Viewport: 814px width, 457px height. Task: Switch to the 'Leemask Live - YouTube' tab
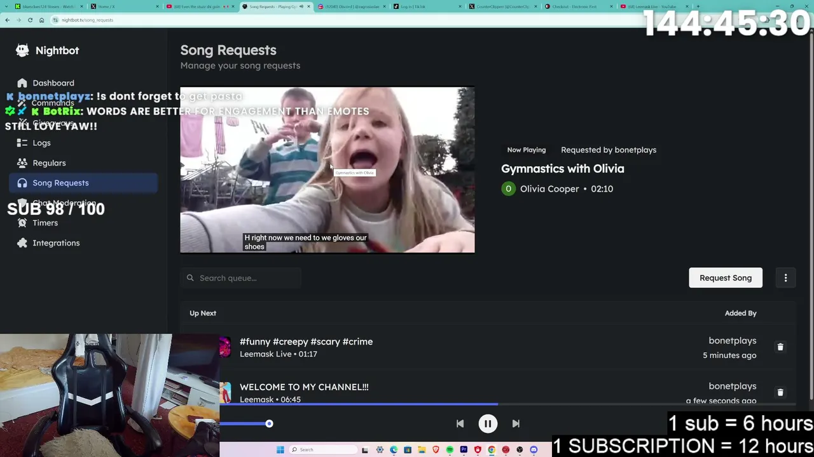pyautogui.click(x=653, y=6)
